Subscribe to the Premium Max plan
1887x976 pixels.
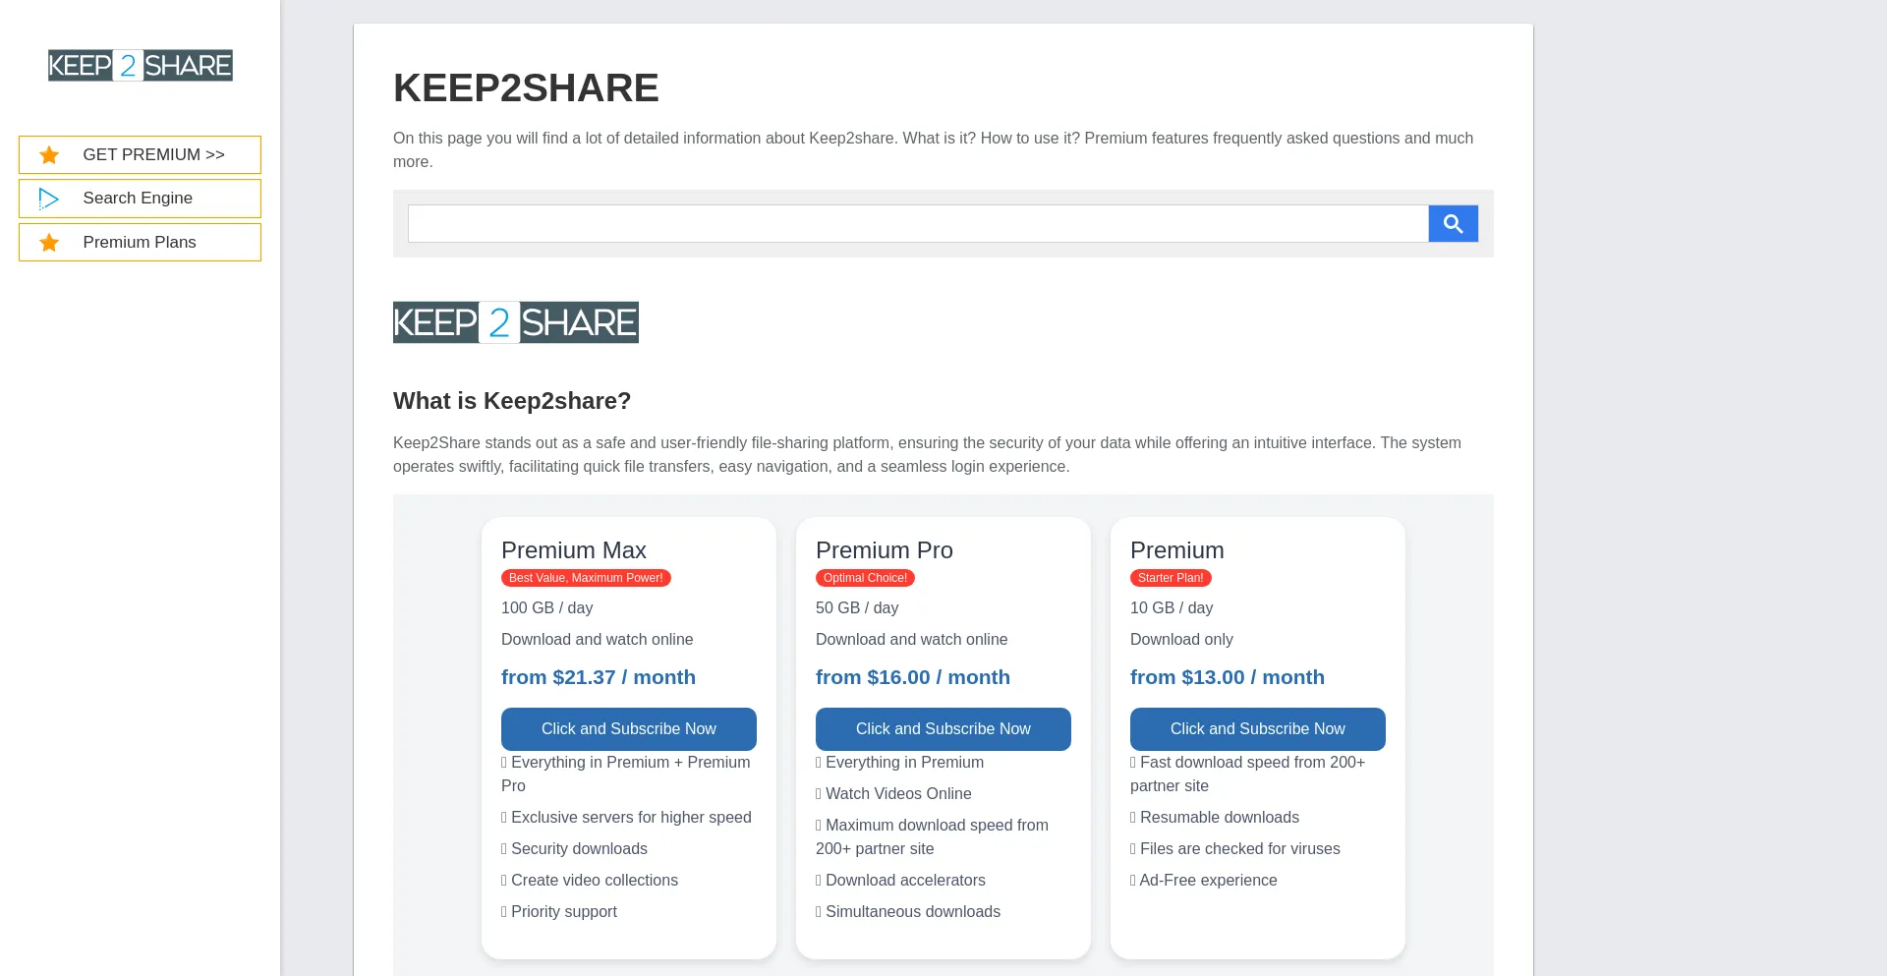coord(629,729)
